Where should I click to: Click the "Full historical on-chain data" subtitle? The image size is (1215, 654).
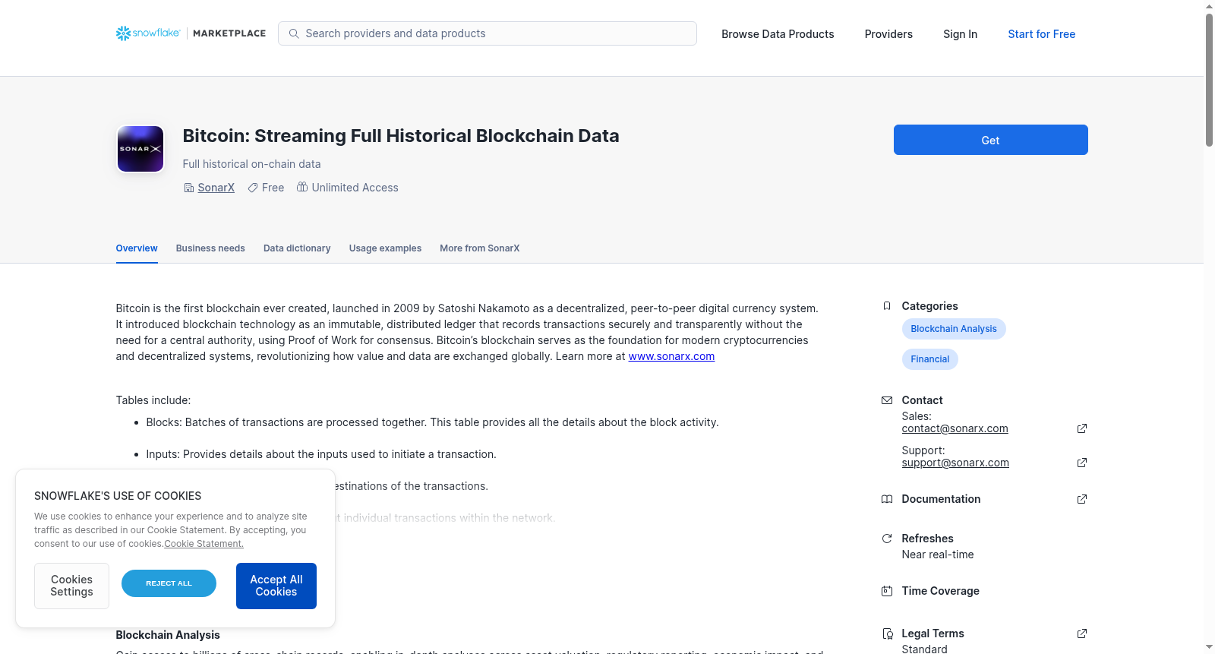click(x=251, y=164)
